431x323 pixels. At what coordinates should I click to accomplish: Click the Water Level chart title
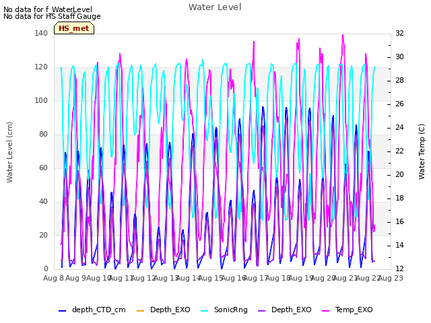pos(215,7)
